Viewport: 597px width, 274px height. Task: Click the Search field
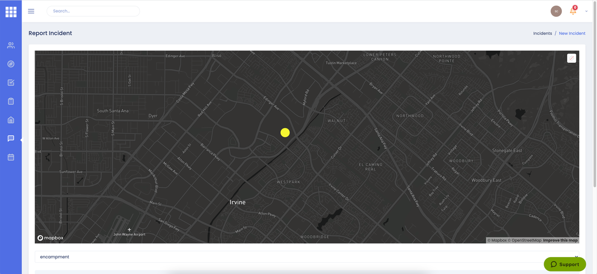(x=93, y=11)
